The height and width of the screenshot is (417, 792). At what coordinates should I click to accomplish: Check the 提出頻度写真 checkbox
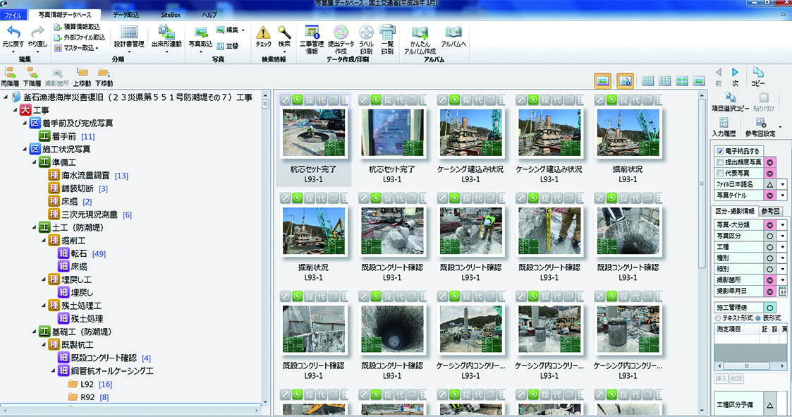pyautogui.click(x=720, y=162)
